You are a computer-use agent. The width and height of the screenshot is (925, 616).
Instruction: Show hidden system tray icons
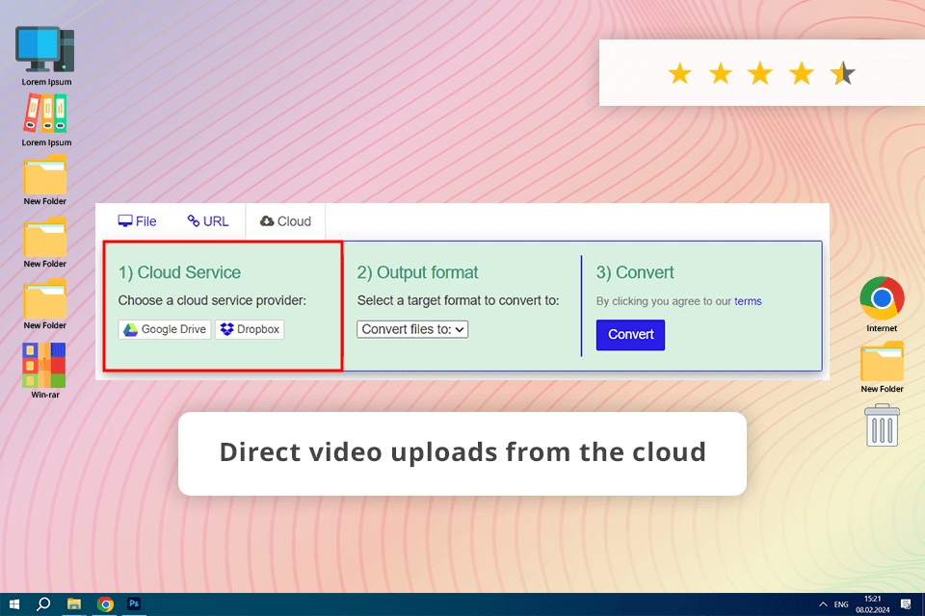tap(823, 604)
